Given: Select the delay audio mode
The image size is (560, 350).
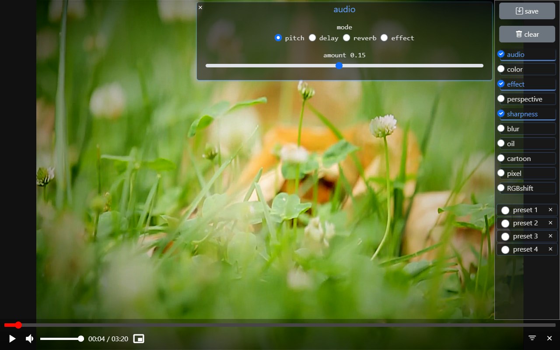Looking at the screenshot, I should point(312,38).
